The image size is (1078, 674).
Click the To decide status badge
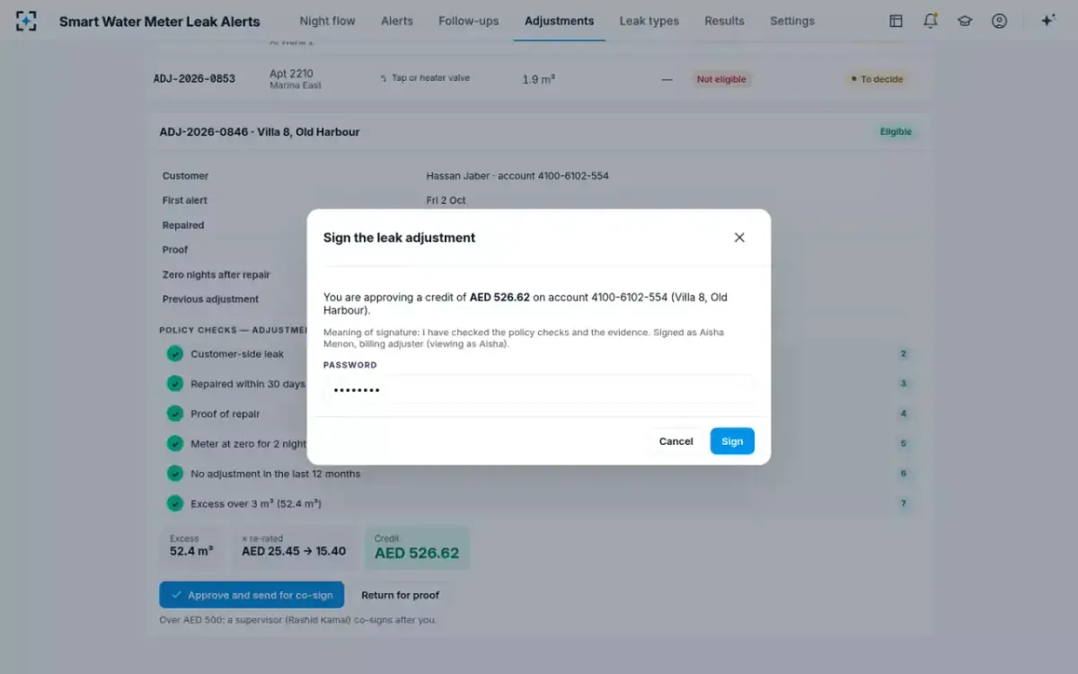click(x=878, y=79)
